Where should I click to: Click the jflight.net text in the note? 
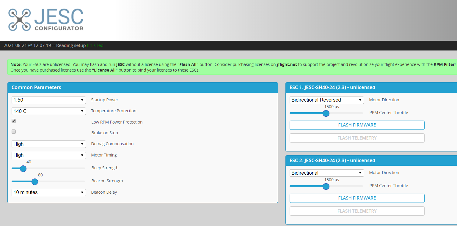pyautogui.click(x=287, y=64)
